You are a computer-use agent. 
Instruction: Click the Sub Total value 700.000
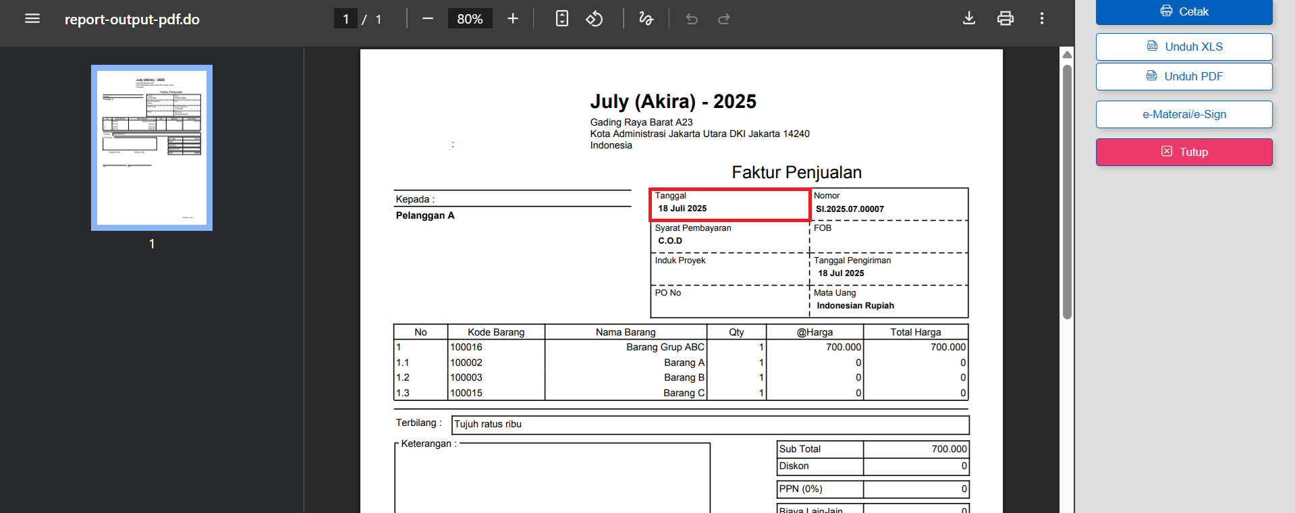(949, 449)
